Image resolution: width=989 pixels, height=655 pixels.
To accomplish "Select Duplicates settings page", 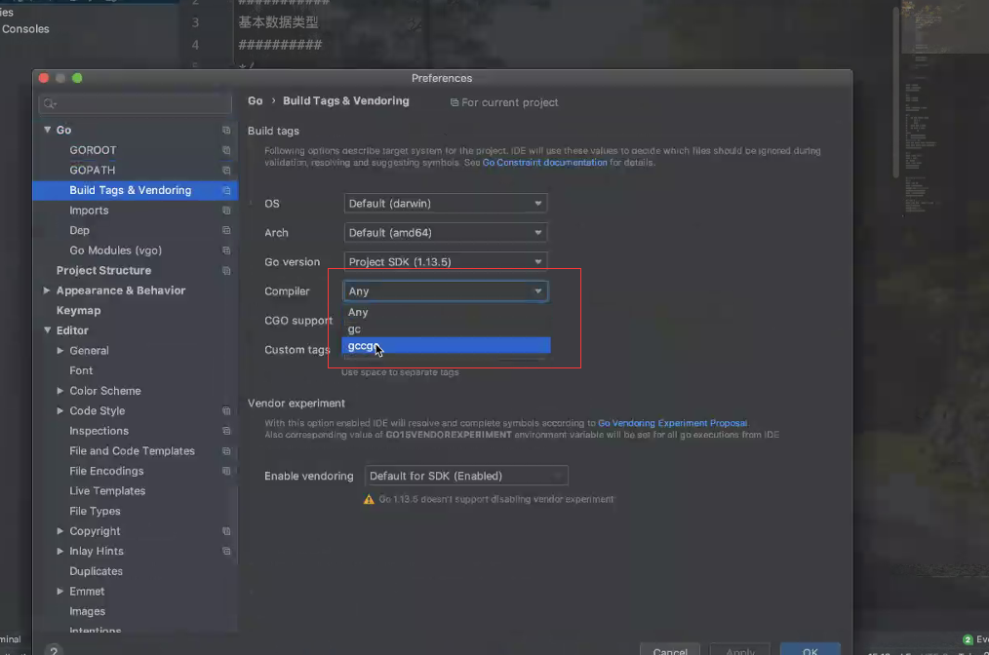I will click(x=96, y=571).
